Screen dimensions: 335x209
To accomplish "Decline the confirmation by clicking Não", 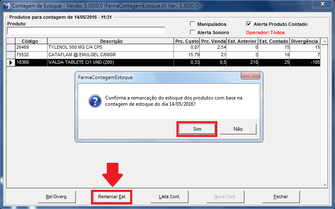I will pyautogui.click(x=238, y=129).
